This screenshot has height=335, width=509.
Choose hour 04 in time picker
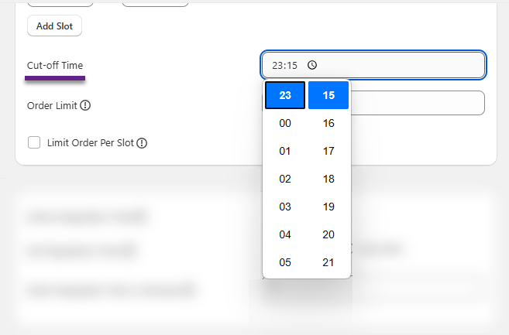[285, 234]
